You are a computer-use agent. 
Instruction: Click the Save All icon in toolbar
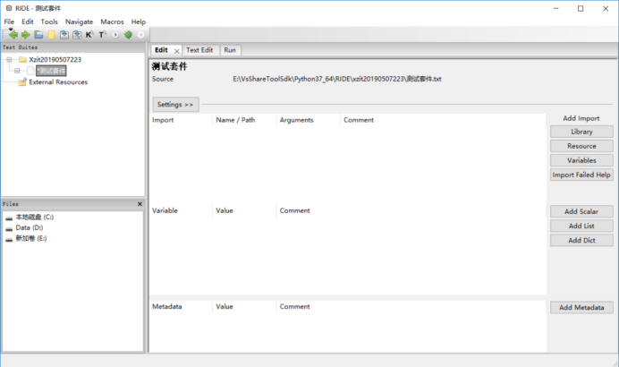pyautogui.click(x=77, y=35)
